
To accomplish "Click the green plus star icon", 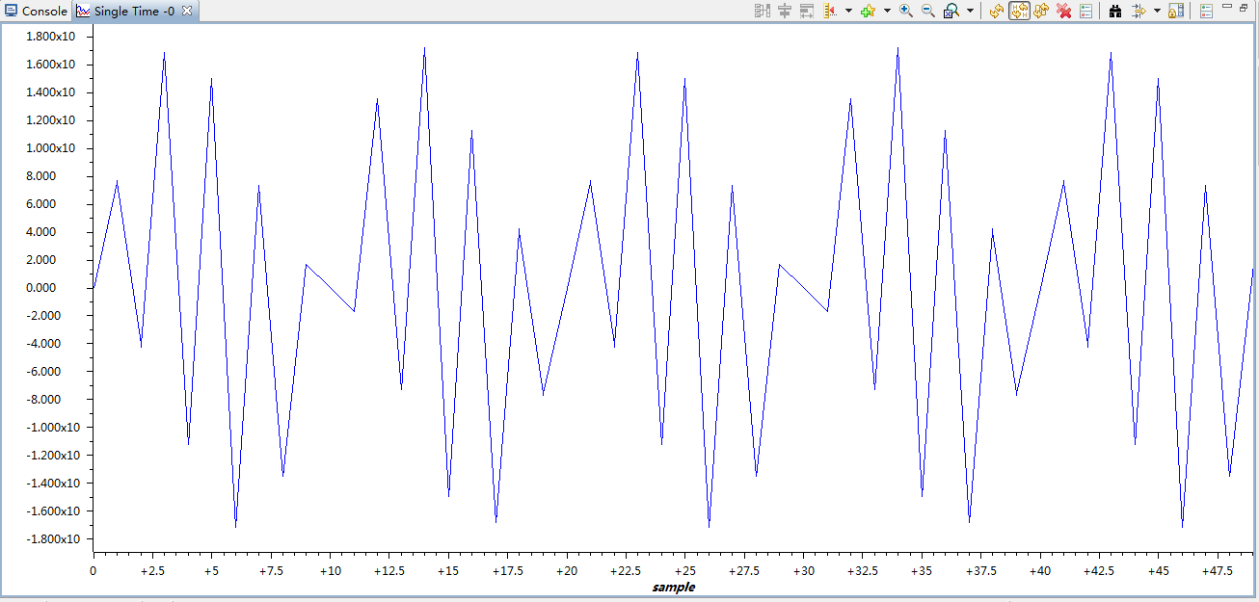I will [x=868, y=11].
